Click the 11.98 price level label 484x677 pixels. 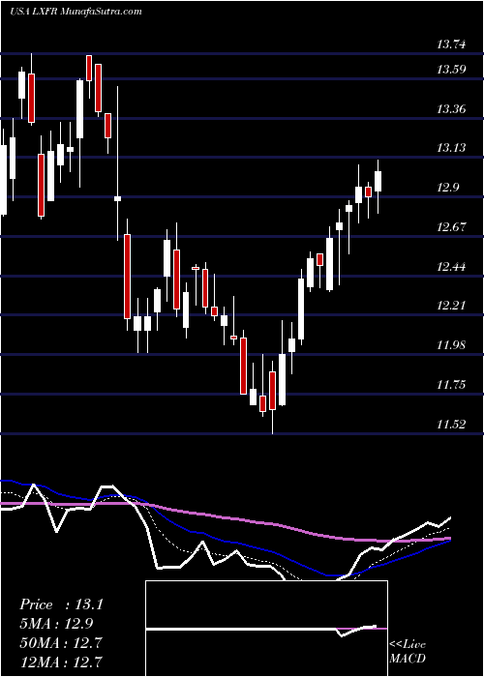point(452,345)
